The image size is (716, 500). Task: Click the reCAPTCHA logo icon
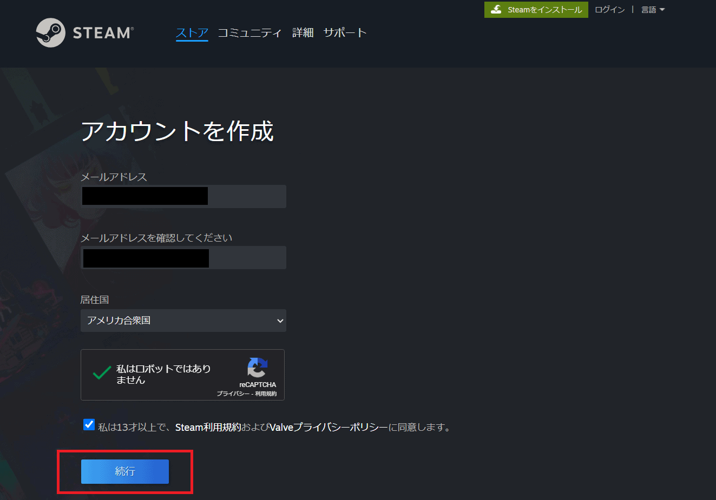(257, 368)
